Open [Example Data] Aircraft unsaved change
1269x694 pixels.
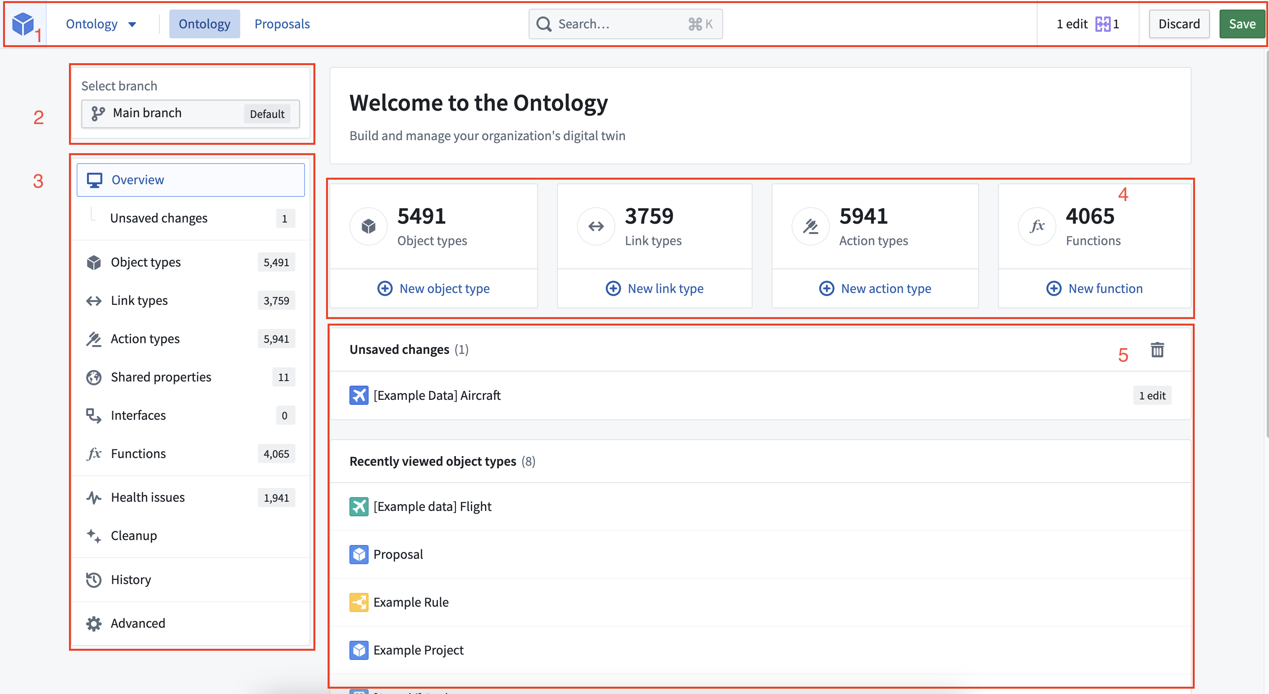click(760, 395)
